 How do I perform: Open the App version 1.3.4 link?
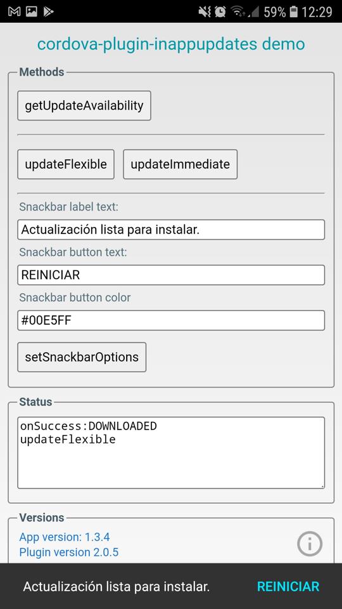click(x=65, y=537)
